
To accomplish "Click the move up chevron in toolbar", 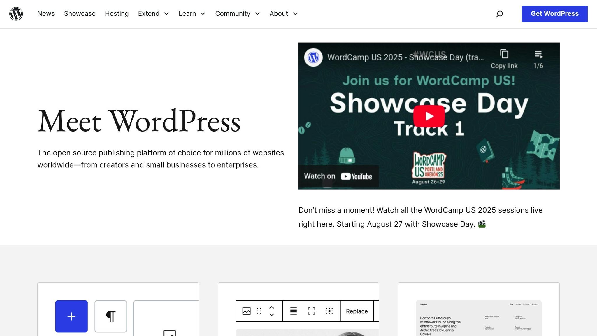I will pos(272,307).
